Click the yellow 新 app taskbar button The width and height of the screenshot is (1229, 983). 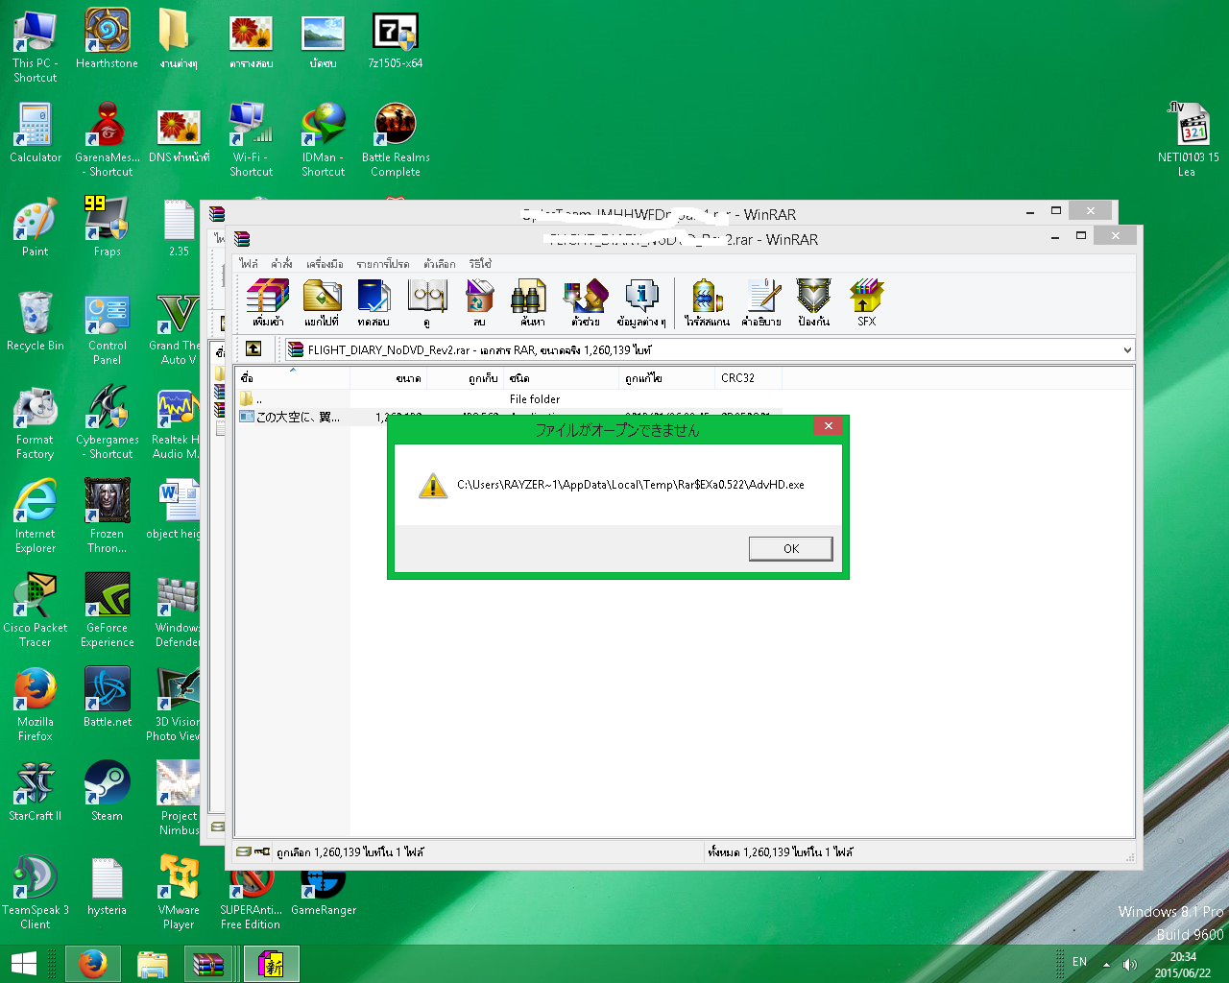272,964
